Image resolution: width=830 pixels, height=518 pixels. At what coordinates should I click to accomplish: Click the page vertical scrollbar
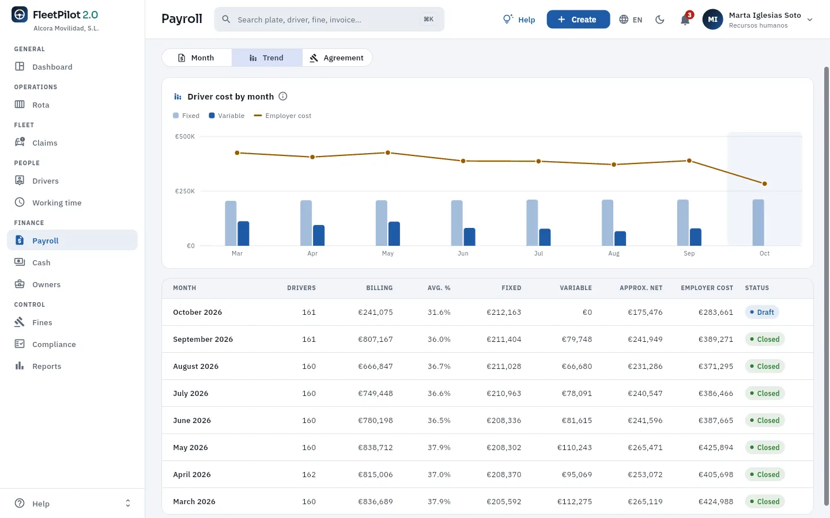tap(827, 286)
